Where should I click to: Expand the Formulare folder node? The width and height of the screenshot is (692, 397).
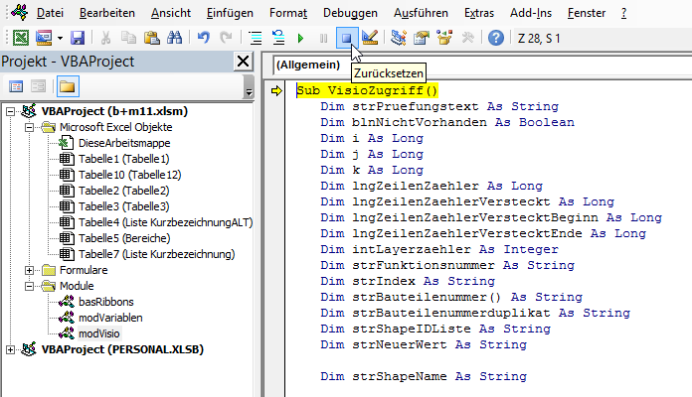(x=29, y=269)
